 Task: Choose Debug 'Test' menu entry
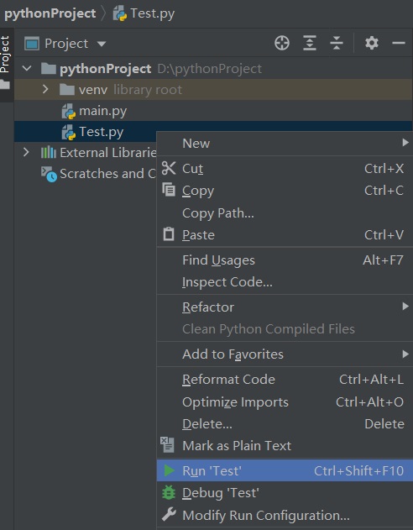pyautogui.click(x=285, y=493)
